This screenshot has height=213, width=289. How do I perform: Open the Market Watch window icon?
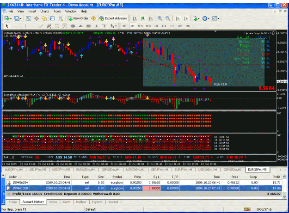point(28,18)
